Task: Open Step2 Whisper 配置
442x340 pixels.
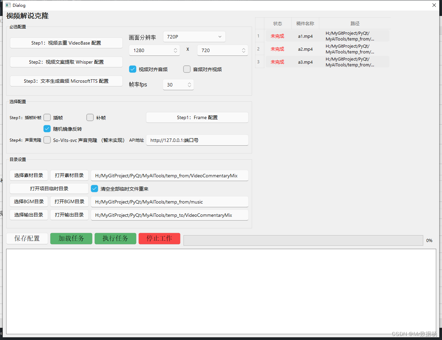Action: (x=66, y=62)
